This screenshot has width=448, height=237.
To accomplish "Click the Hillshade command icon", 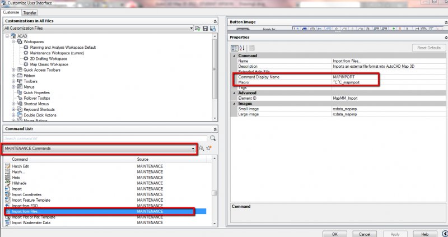I will [8, 183].
